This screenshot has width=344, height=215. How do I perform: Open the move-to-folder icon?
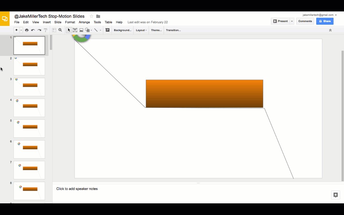coord(98,16)
